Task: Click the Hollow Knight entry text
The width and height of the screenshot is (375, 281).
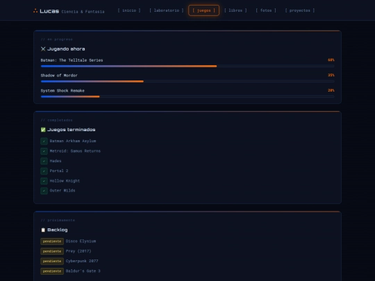Action: (65, 181)
